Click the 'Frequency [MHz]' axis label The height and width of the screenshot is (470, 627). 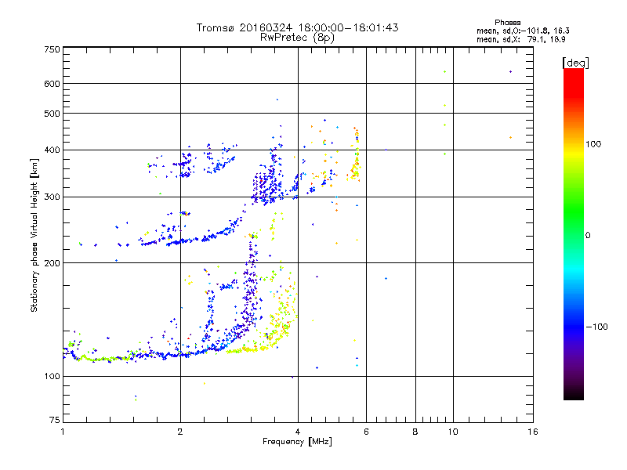297,442
